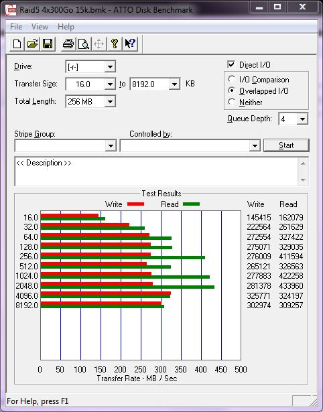Open the View menu

pos(40,27)
